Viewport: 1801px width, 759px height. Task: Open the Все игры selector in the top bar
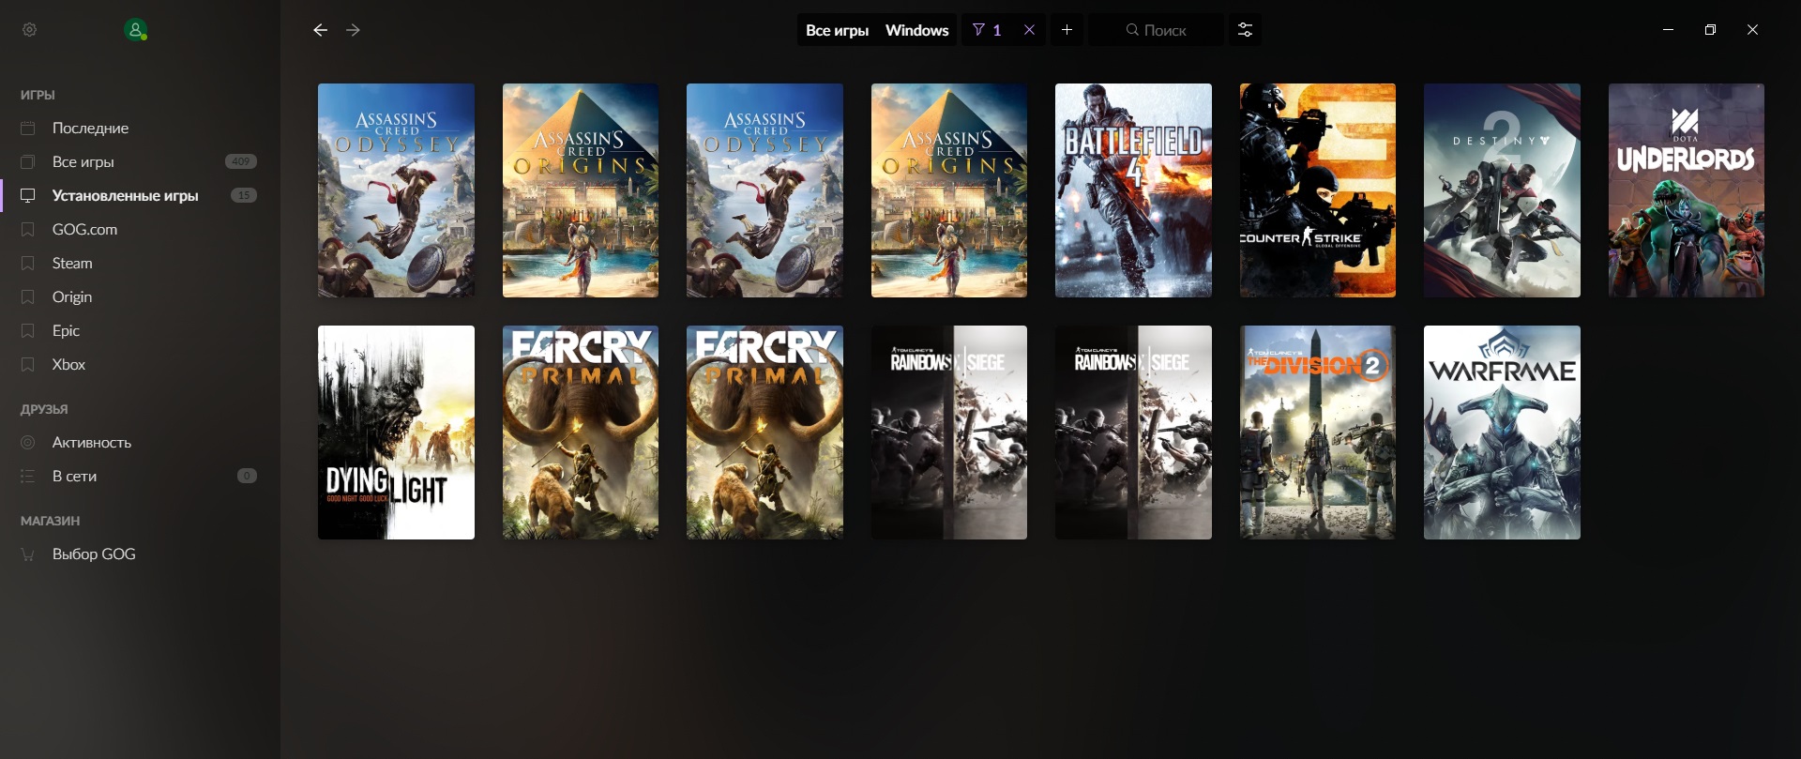point(837,30)
